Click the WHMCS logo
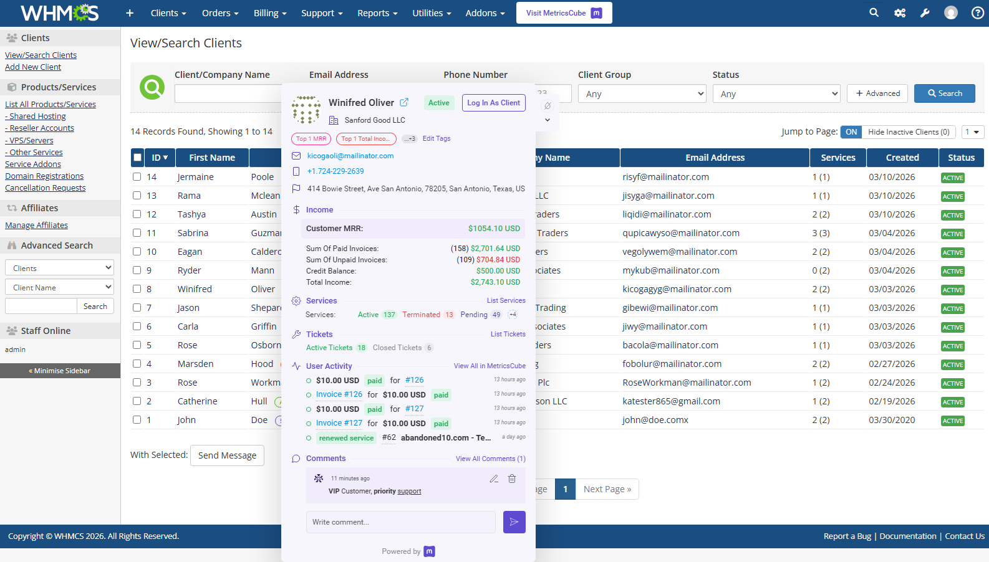Viewport: 989px width, 562px height. click(x=60, y=12)
